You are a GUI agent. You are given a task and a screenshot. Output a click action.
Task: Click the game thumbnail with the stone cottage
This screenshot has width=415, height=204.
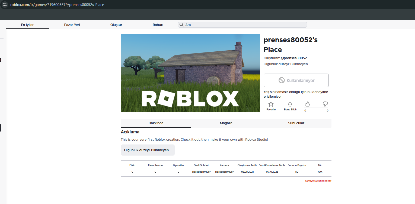190,73
